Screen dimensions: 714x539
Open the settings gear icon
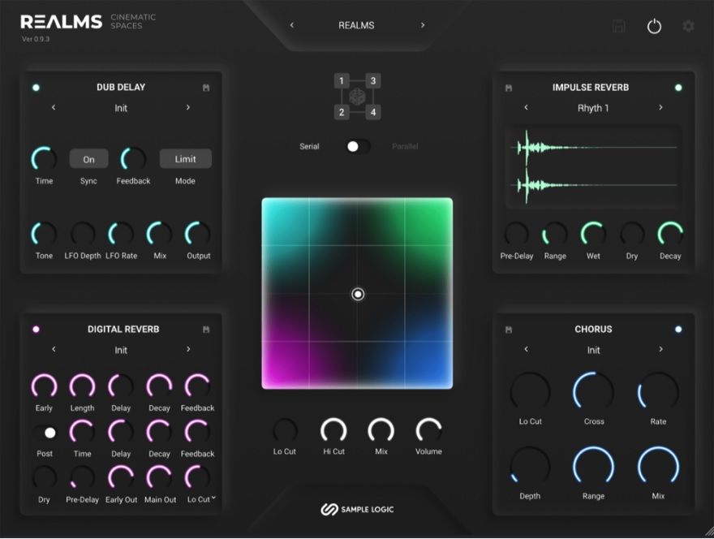click(x=689, y=26)
